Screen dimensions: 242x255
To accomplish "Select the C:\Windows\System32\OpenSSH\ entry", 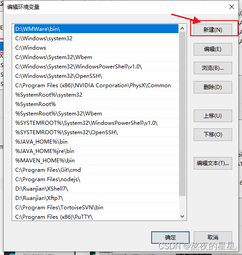I will (96, 76).
